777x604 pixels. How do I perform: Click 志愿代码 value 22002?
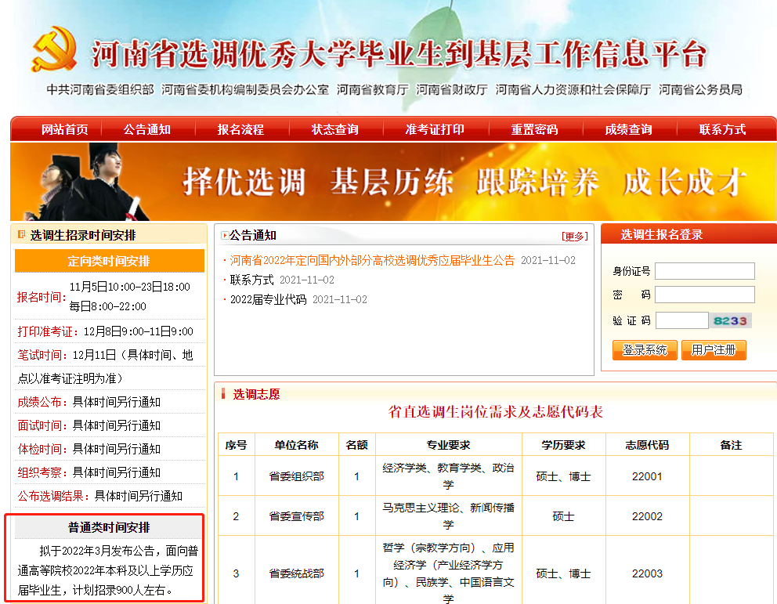[647, 516]
